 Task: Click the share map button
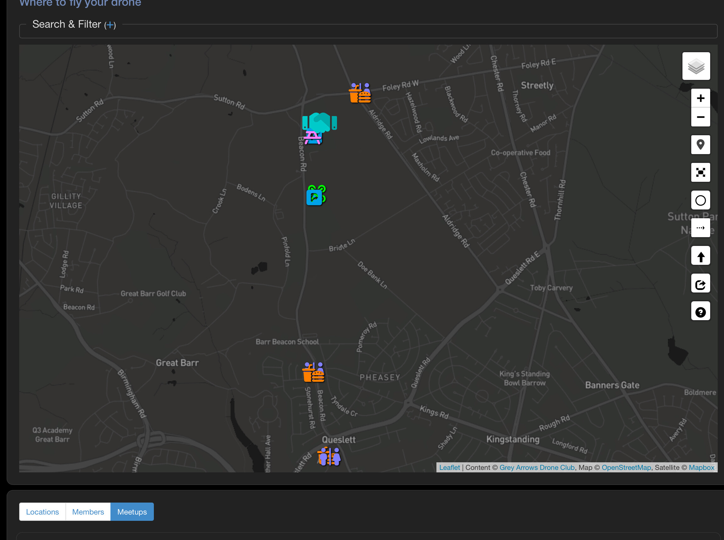700,283
